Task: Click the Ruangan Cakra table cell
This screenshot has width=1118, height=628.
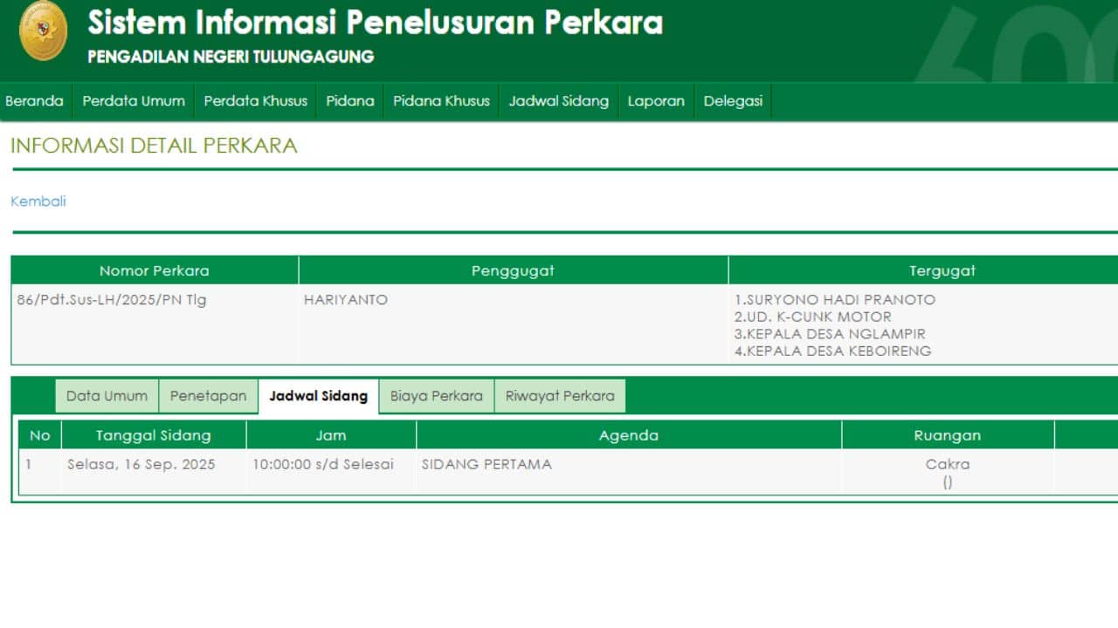Action: pos(948,464)
